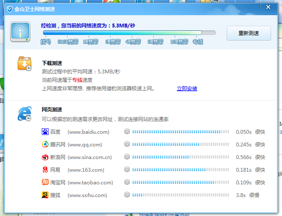Click the 4M宽带 scale label
This screenshot has width=282, height=216.
tap(133, 42)
